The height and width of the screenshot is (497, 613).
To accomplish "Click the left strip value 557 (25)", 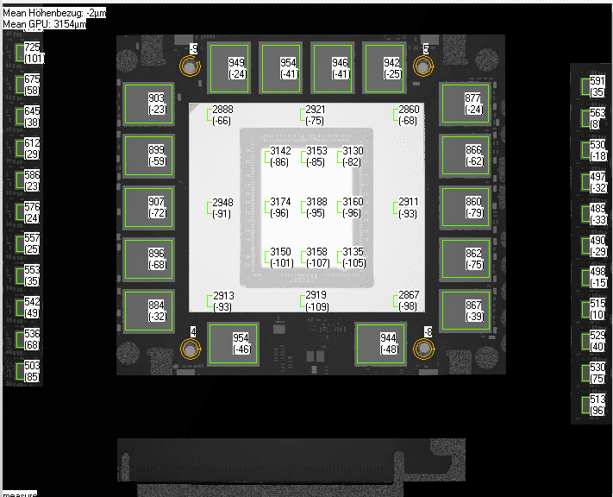I will tap(32, 244).
